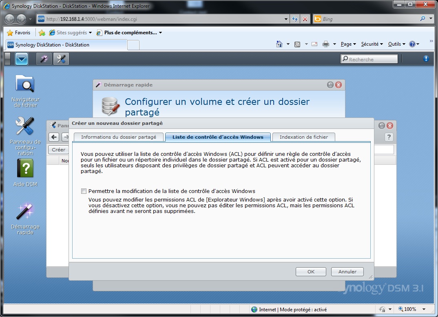Screen dimensions: 438x317
Task: Click the magic wand quick start taskbar icon
Action: pos(44,59)
